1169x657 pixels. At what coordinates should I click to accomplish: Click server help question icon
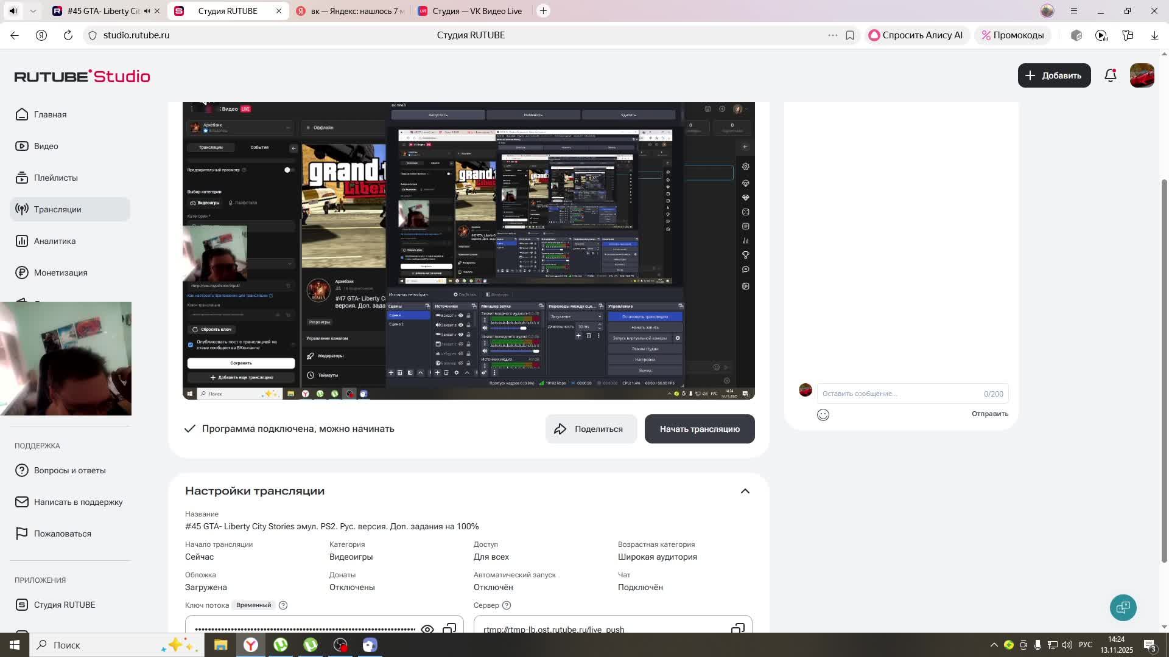(507, 605)
